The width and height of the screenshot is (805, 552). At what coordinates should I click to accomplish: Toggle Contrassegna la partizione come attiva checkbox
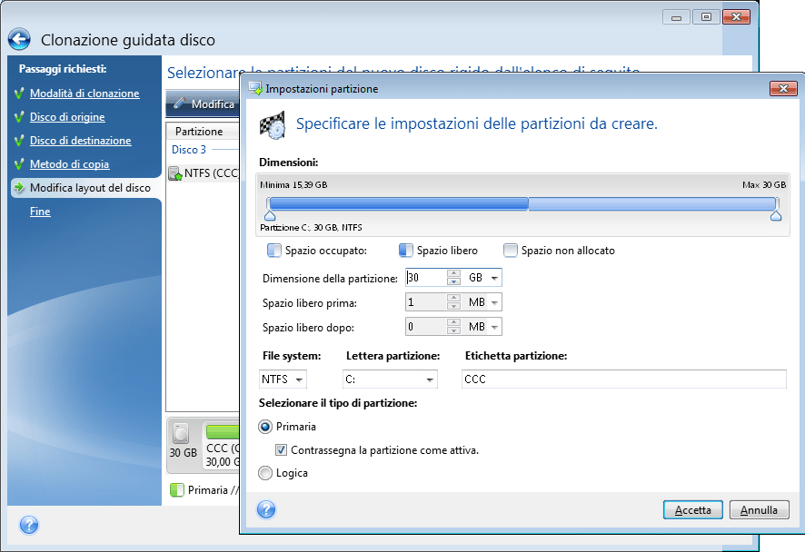pos(282,449)
